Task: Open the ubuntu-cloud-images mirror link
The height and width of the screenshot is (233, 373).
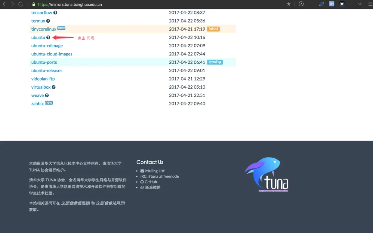Action: point(52,54)
